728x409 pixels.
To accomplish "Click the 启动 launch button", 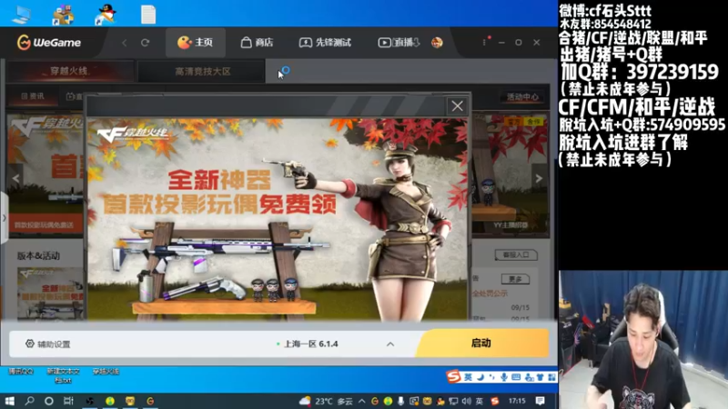I will click(x=481, y=344).
